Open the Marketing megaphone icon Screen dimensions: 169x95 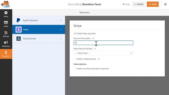6,42
